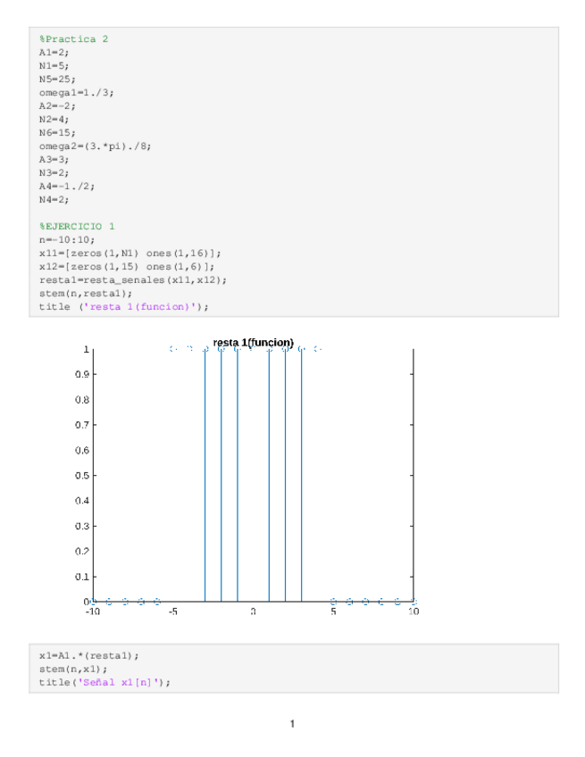585x757 pixels.
Task: Select the '%EJERCICIO 1' comment
Action: click(77, 227)
